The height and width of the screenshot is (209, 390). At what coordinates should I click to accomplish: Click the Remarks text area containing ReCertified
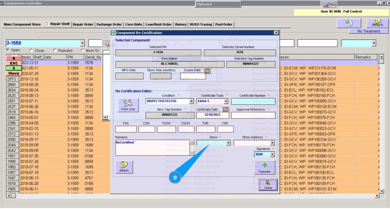click(153, 148)
